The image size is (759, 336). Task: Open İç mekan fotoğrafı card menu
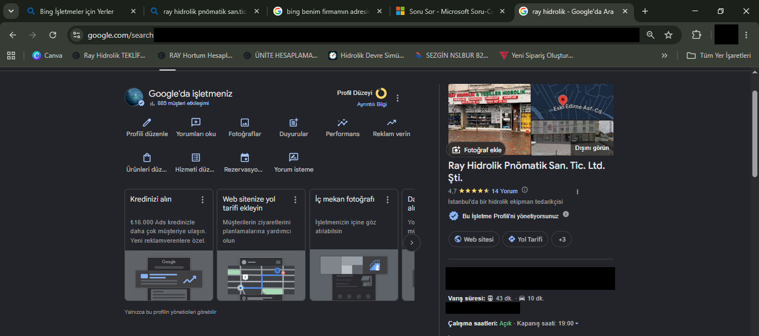(388, 200)
